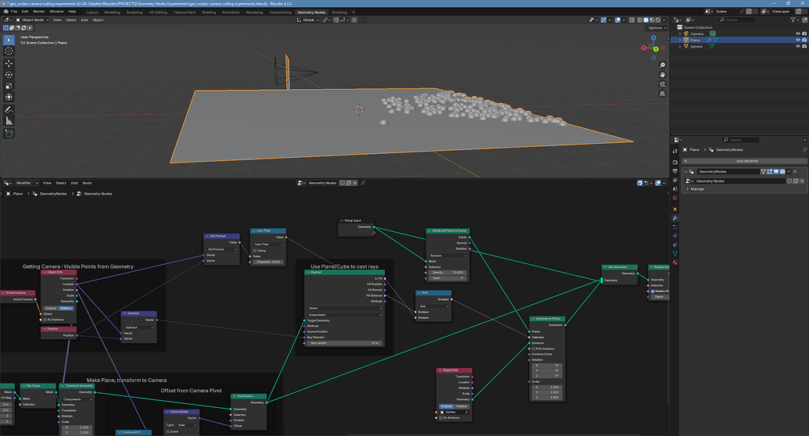The width and height of the screenshot is (809, 436).
Task: Toggle Clamp checkbox on Less Than node
Action: pyautogui.click(x=254, y=250)
